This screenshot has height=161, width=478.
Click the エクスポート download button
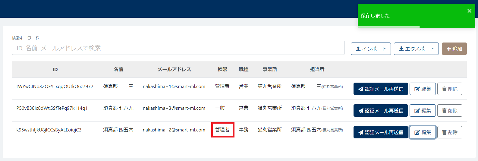(416, 49)
